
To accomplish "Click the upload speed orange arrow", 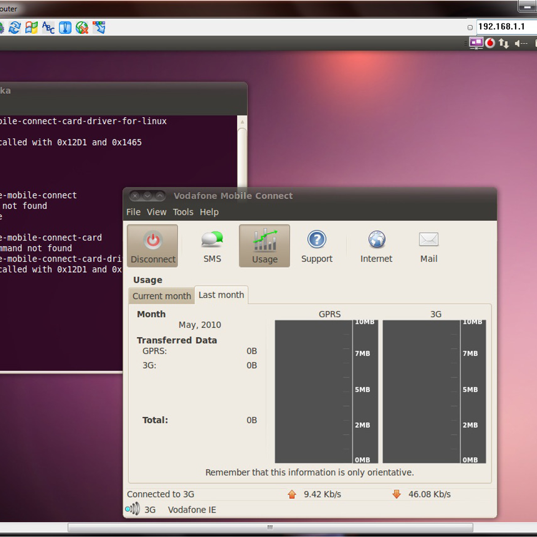I will tap(292, 494).
